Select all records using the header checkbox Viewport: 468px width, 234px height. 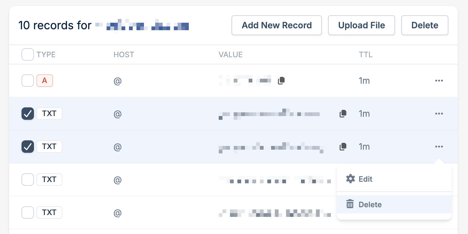click(27, 54)
